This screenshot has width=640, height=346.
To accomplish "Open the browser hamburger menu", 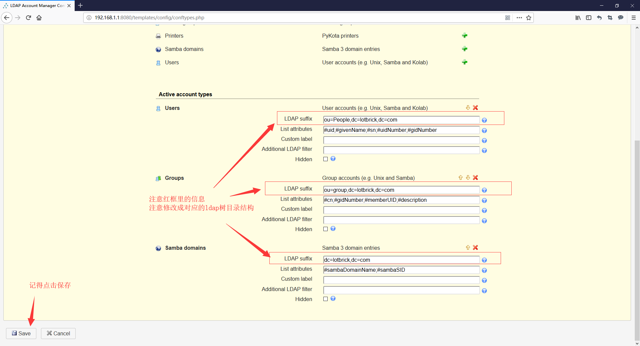I will click(634, 18).
